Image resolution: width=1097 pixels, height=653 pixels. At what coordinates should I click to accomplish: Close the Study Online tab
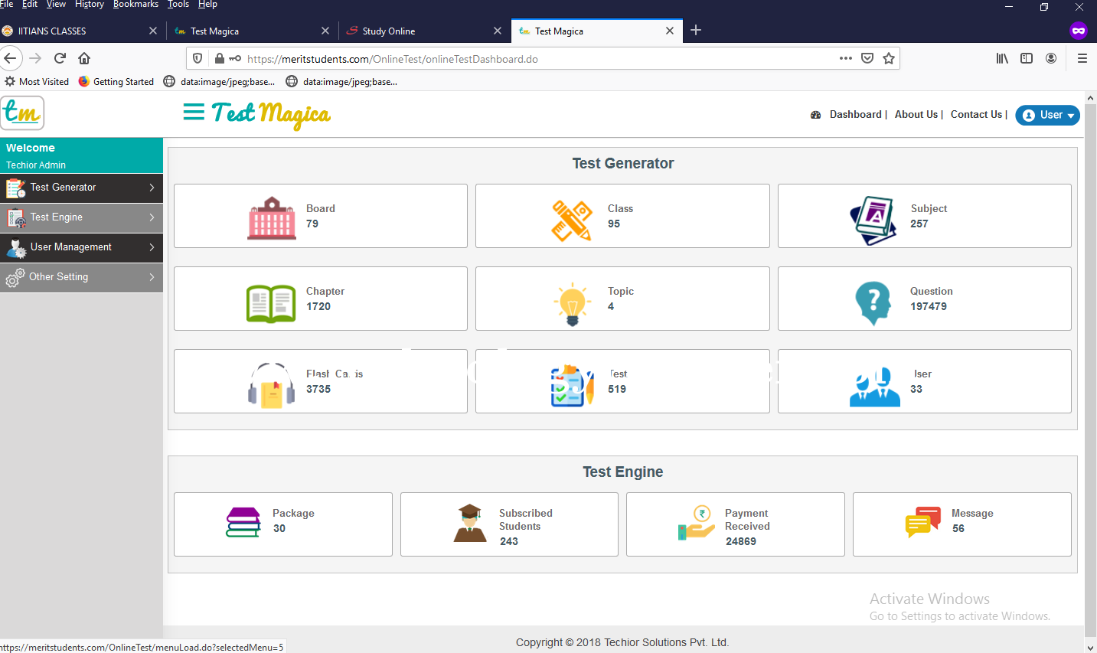point(498,31)
